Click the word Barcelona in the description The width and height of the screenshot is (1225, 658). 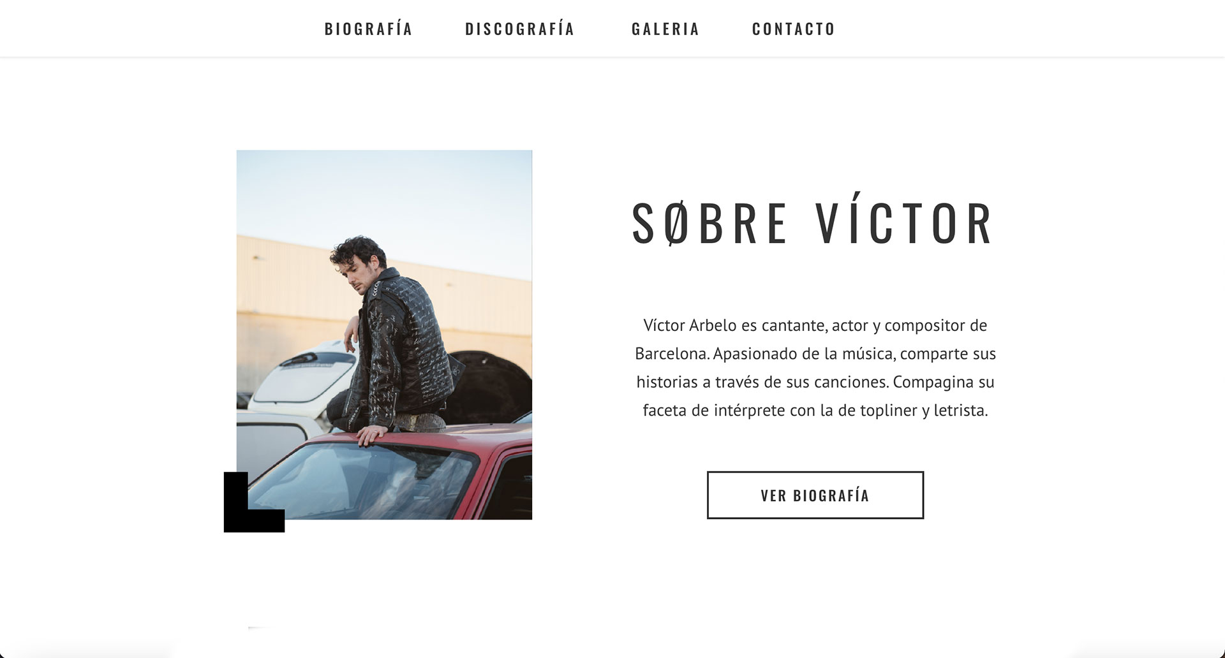coord(672,353)
